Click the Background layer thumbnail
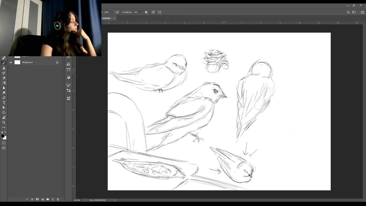The height and width of the screenshot is (206, 366). 17,62
